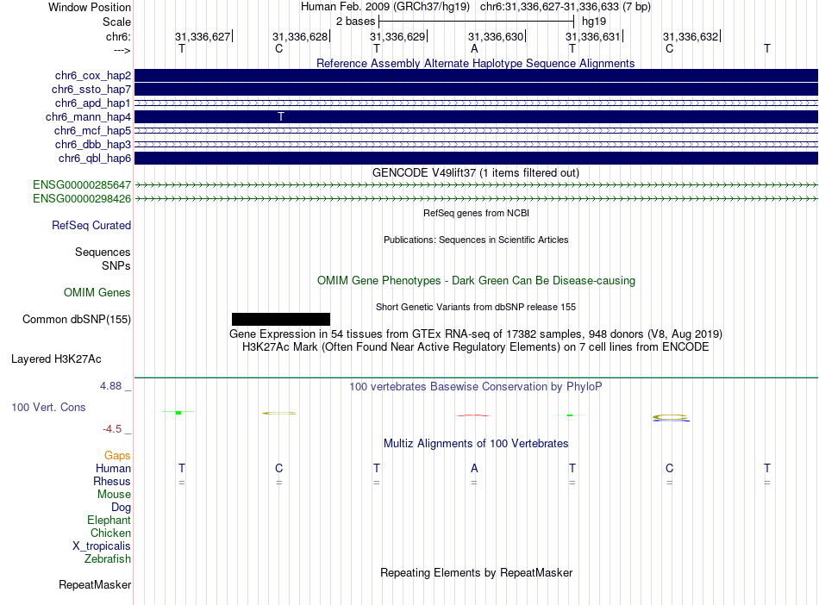Image resolution: width=819 pixels, height=605 pixels.
Task: Click the SNPs publications label
Action: pos(116,265)
